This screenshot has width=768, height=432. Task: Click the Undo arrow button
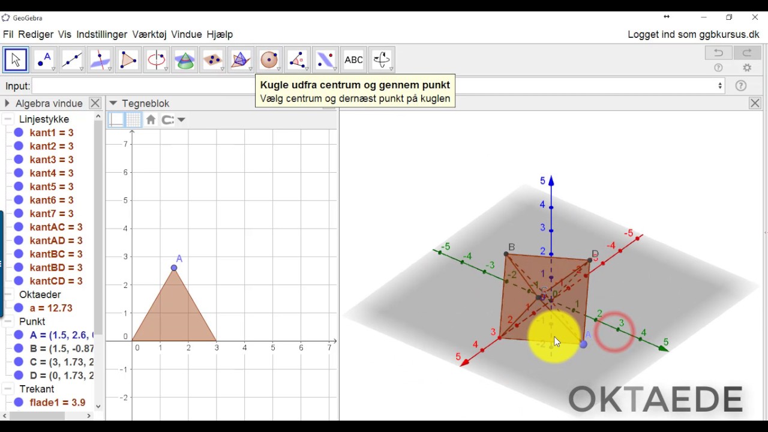pos(718,53)
